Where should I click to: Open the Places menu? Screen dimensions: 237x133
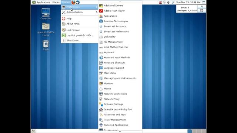[x=56, y=2]
